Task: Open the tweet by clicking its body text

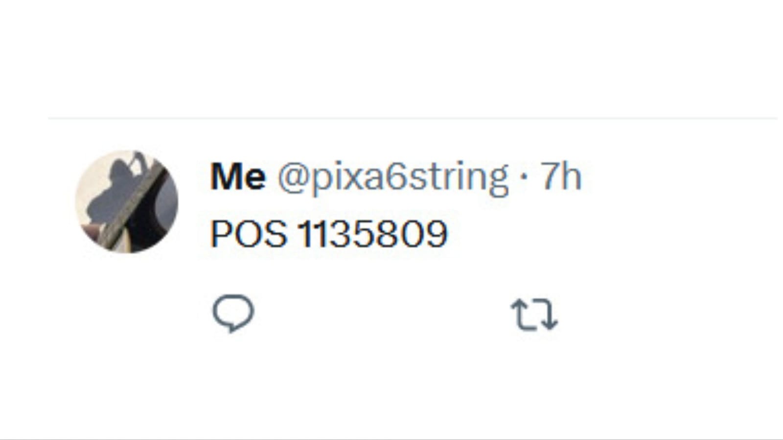Action: click(x=329, y=234)
